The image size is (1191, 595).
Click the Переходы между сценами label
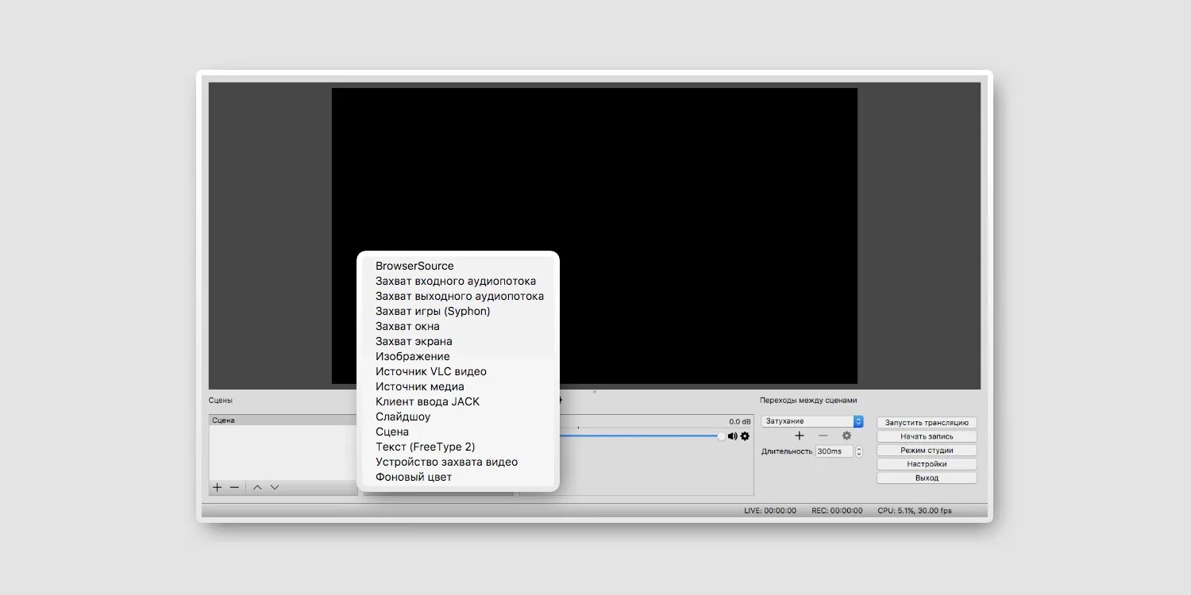(808, 401)
